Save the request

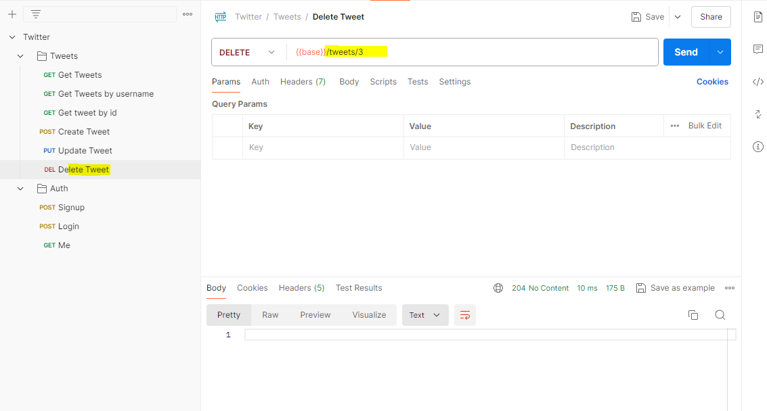click(x=648, y=17)
